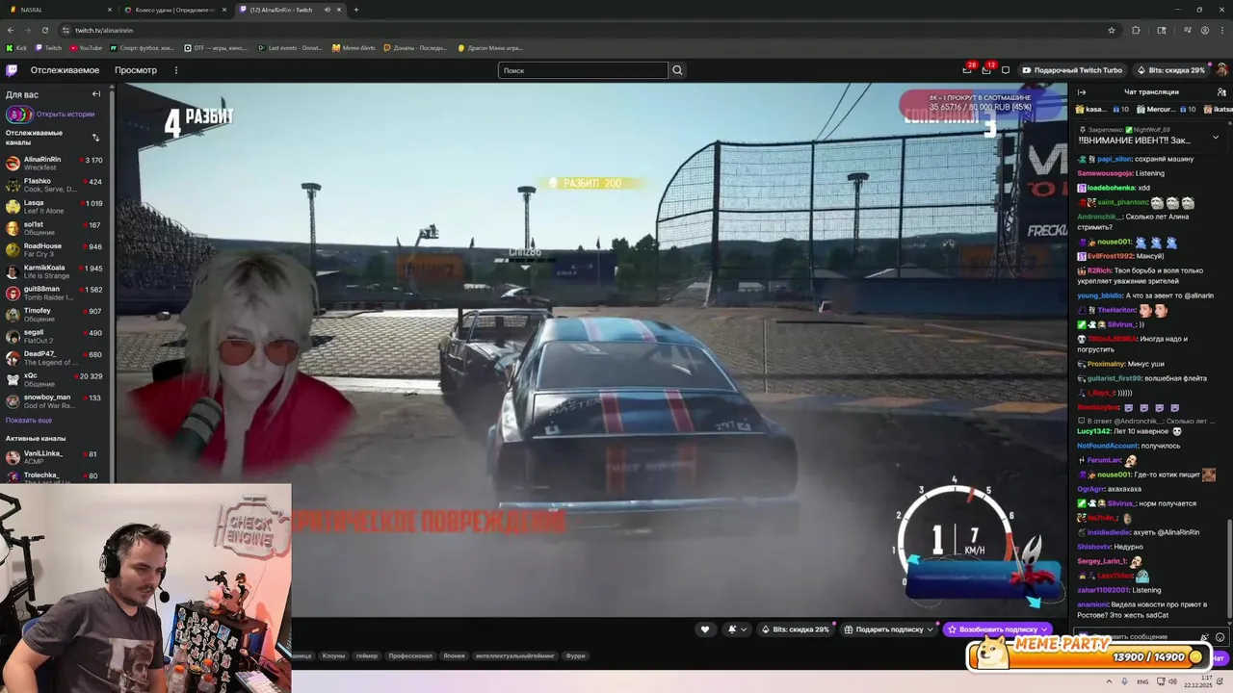1233x693 pixels.
Task: Click the address bar URL twitch.tv/alinarinrin
Action: (104, 30)
